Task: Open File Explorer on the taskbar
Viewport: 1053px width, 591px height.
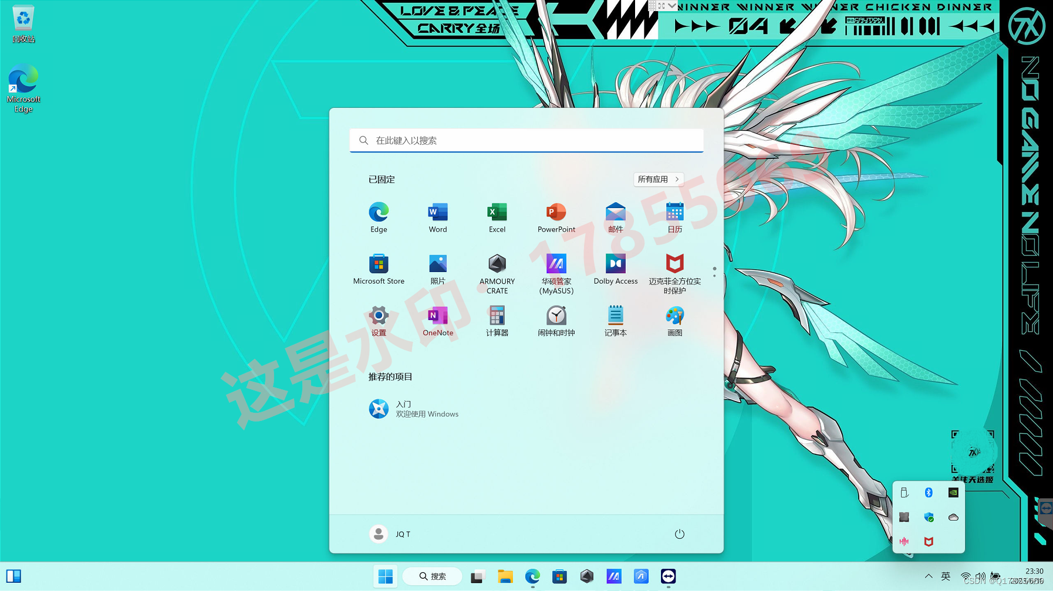Action: tap(505, 577)
